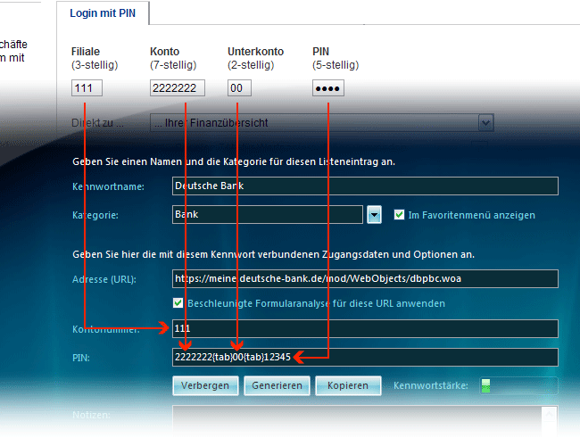The image size is (580, 446).
Task: Click the Filiale input containing 111
Action: [87, 88]
